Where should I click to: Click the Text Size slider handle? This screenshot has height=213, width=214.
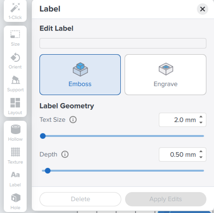click(43, 136)
